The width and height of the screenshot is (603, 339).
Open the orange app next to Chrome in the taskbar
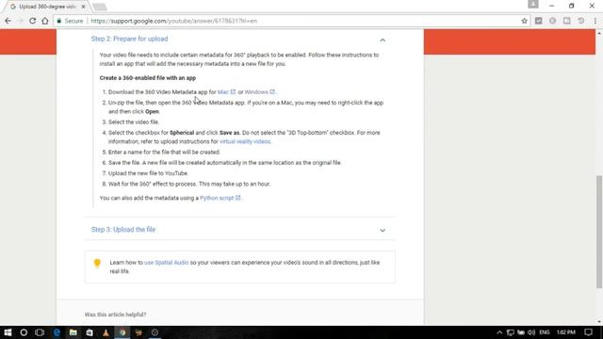[x=139, y=332]
